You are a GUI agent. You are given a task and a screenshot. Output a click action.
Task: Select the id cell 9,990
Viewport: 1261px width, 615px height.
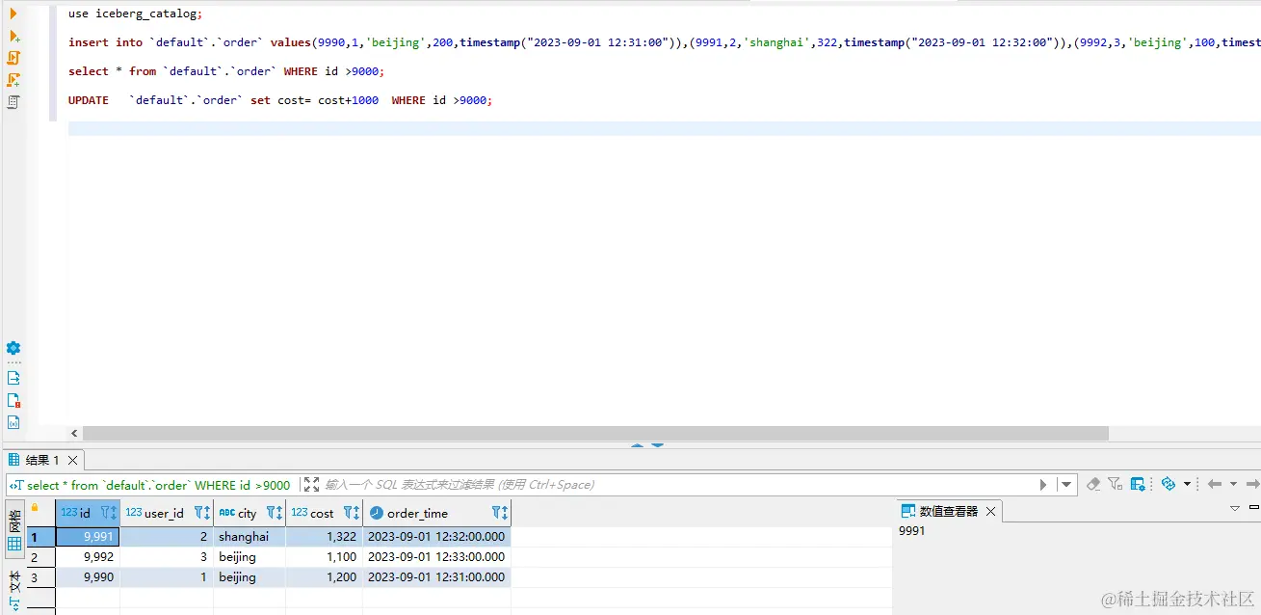[88, 576]
